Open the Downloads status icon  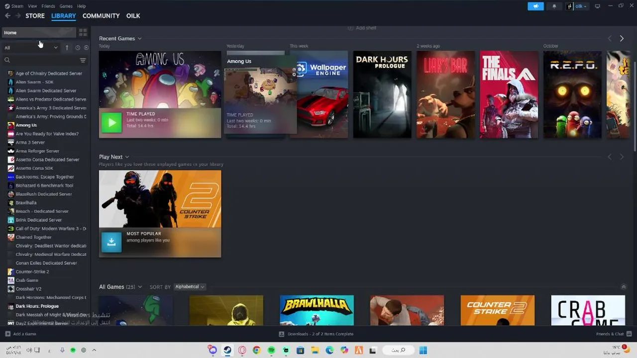[282, 334]
